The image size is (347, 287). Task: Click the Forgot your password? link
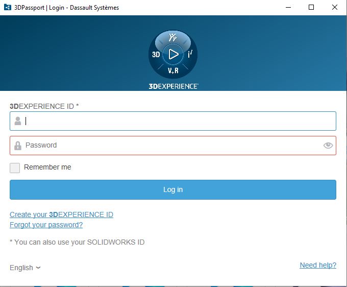pyautogui.click(x=46, y=225)
